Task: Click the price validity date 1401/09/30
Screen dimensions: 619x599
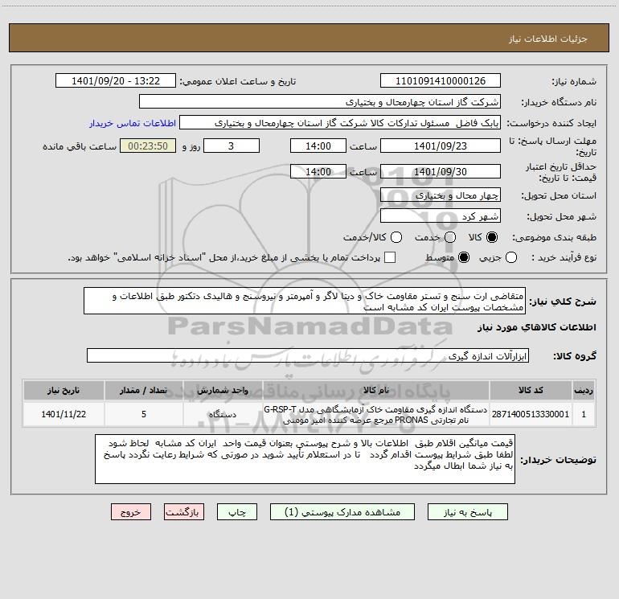Action: pyautogui.click(x=441, y=171)
